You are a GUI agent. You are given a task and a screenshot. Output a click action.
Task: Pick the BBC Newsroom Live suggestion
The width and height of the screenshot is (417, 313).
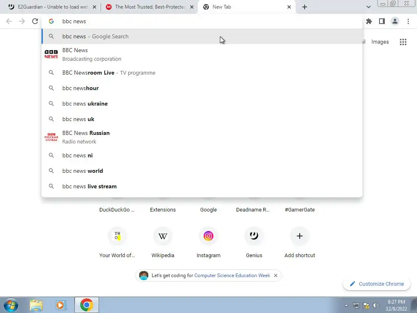(x=202, y=73)
